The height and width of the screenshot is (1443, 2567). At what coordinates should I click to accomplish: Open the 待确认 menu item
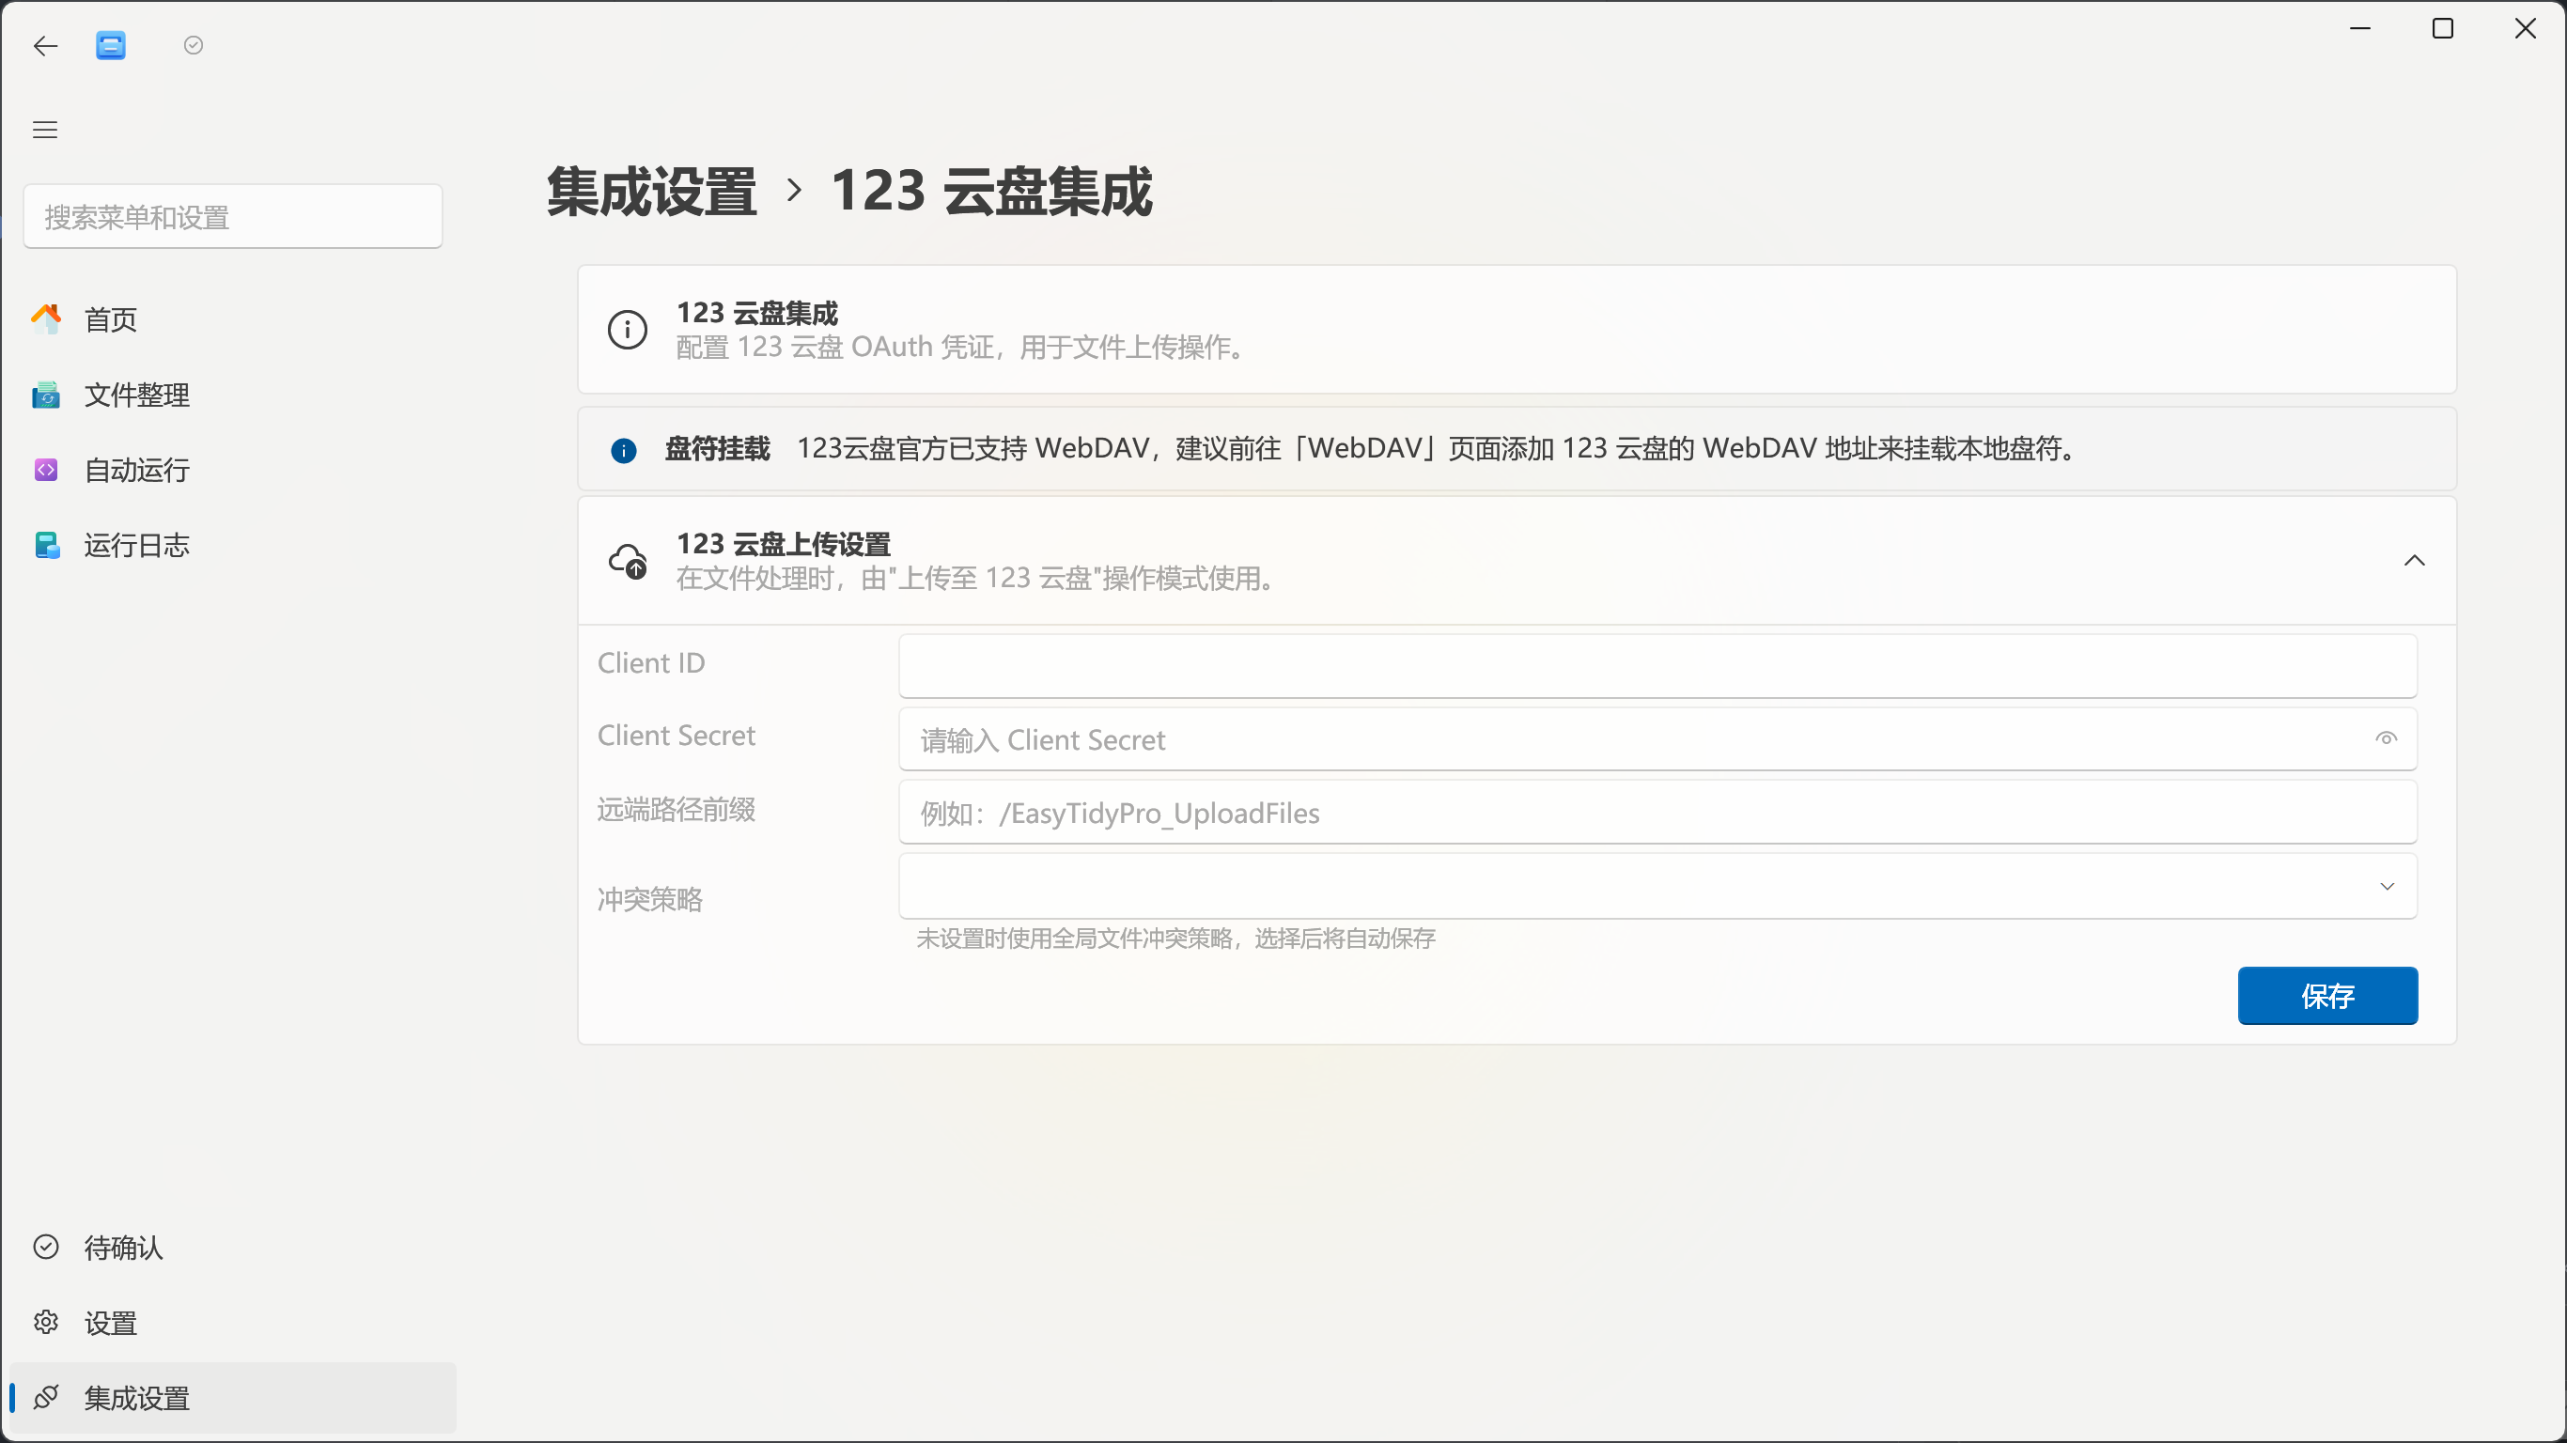(x=233, y=1247)
